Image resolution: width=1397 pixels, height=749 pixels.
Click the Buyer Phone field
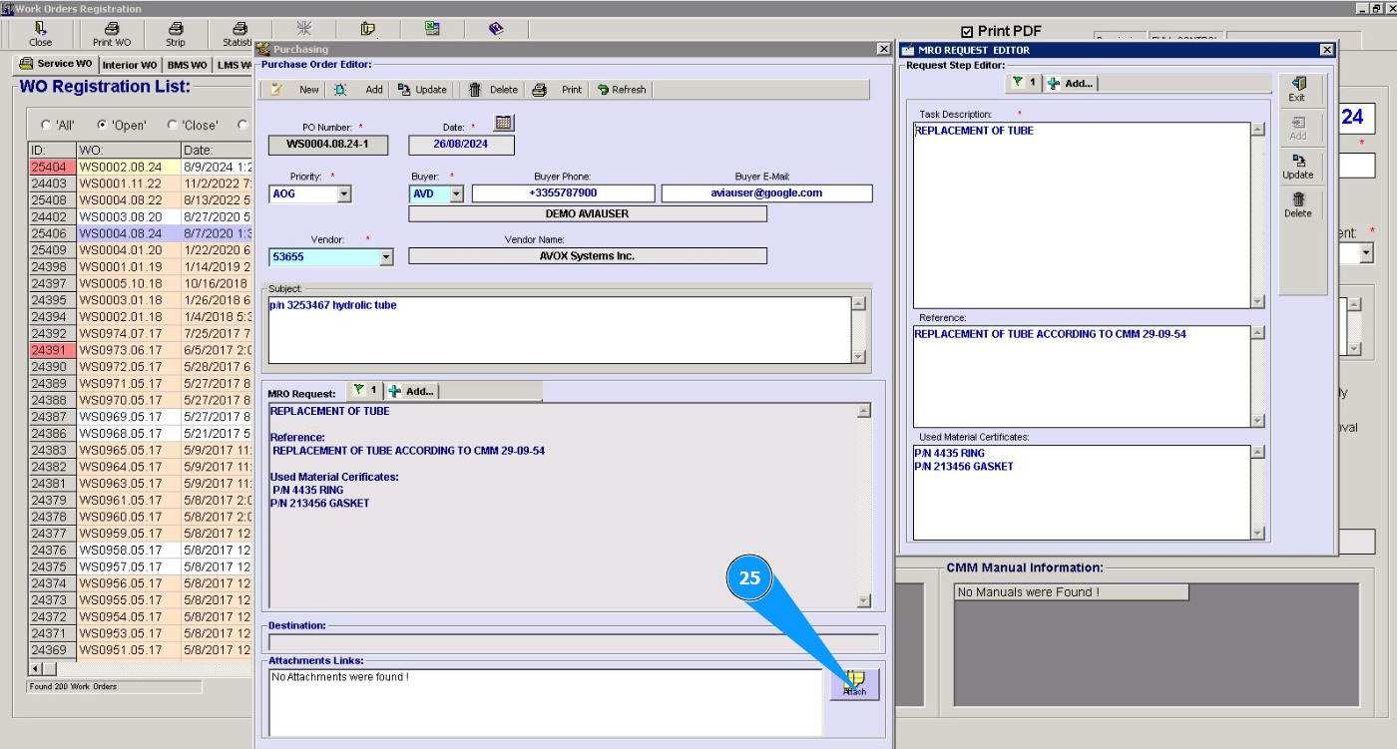coord(563,193)
